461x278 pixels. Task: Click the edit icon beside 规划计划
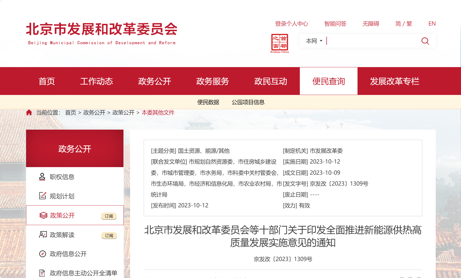pyautogui.click(x=43, y=196)
